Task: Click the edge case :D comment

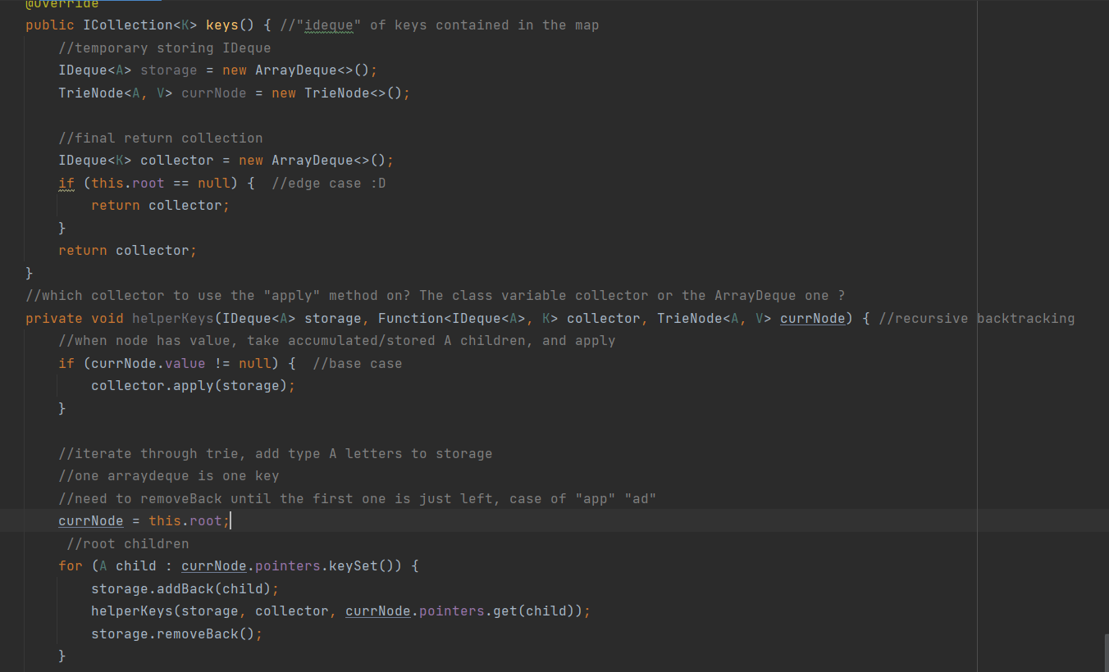Action: (328, 183)
